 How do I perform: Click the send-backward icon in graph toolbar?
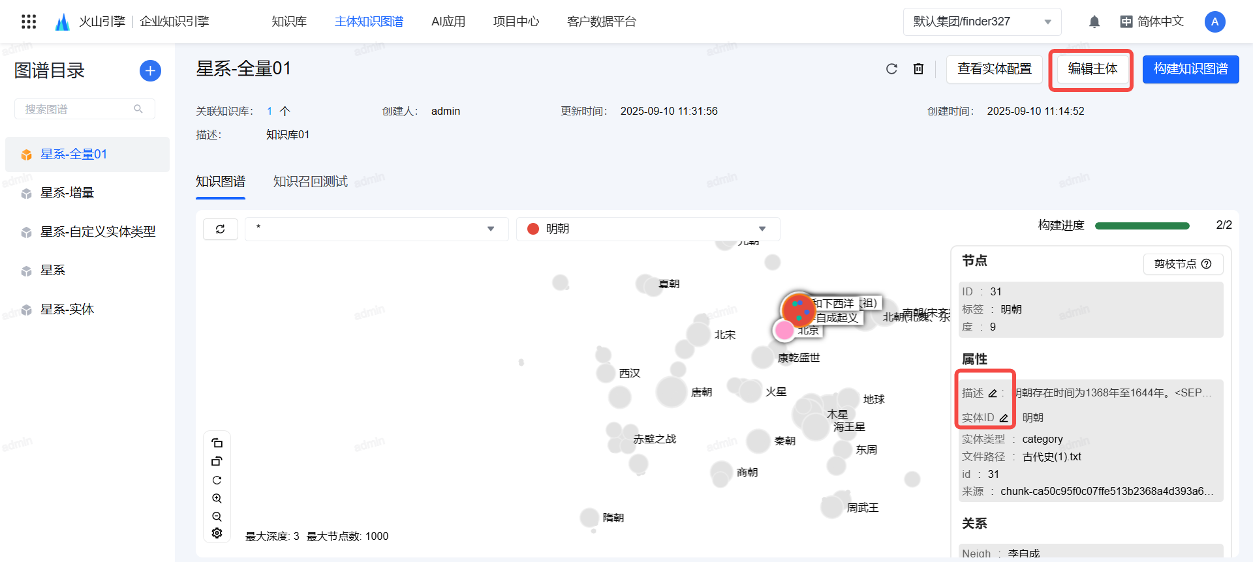[x=217, y=461]
